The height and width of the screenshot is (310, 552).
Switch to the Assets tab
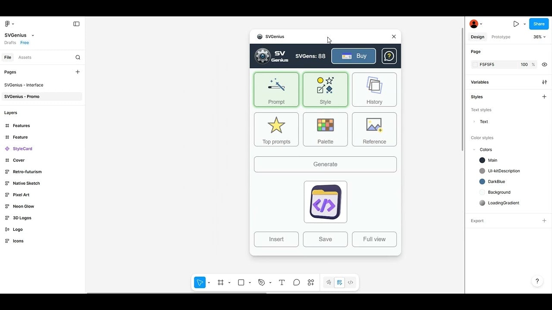[x=25, y=57]
